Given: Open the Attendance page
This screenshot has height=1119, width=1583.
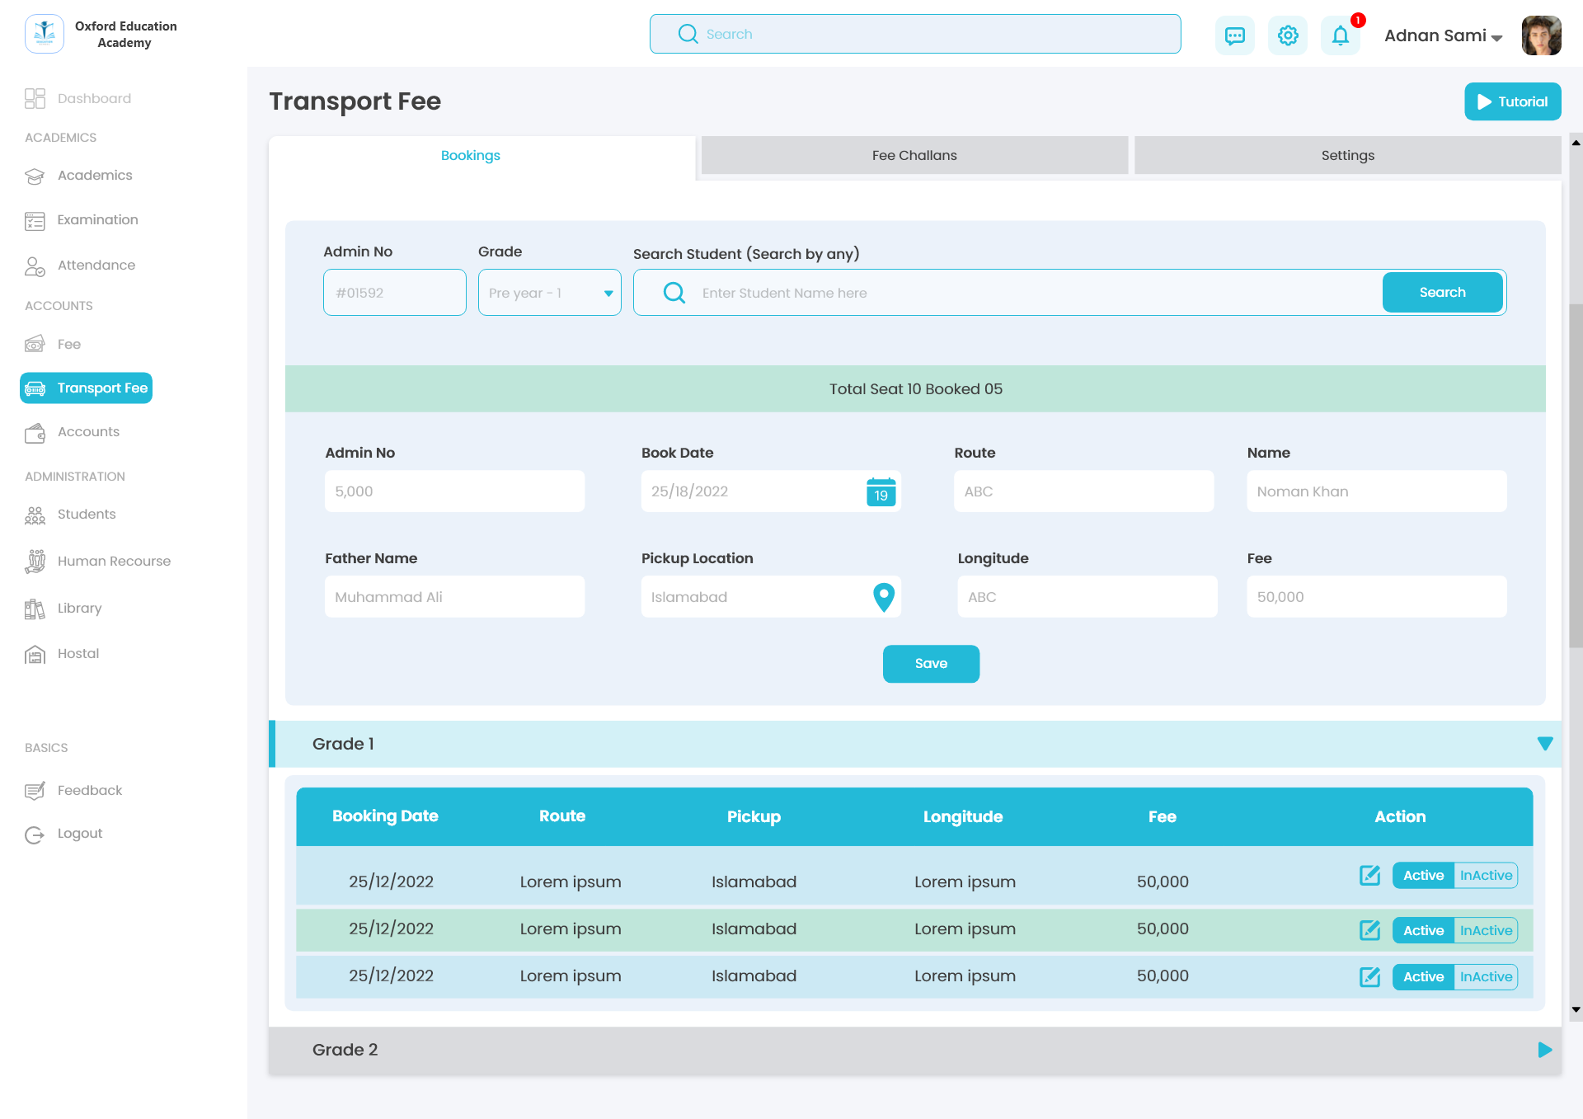Looking at the screenshot, I should 96,265.
